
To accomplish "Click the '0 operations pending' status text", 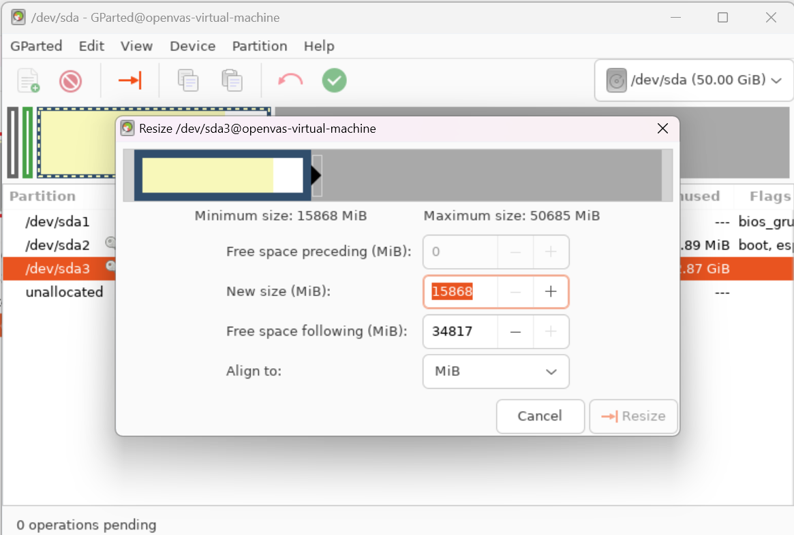I will click(x=87, y=525).
